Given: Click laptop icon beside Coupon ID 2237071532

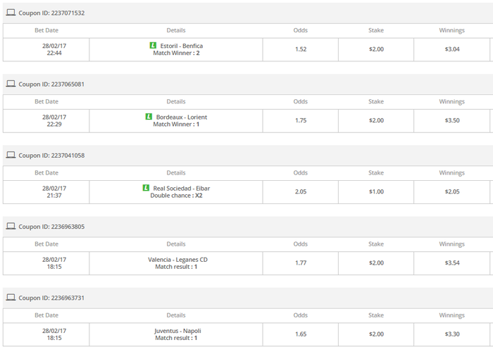Looking at the screenshot, I should (x=11, y=13).
